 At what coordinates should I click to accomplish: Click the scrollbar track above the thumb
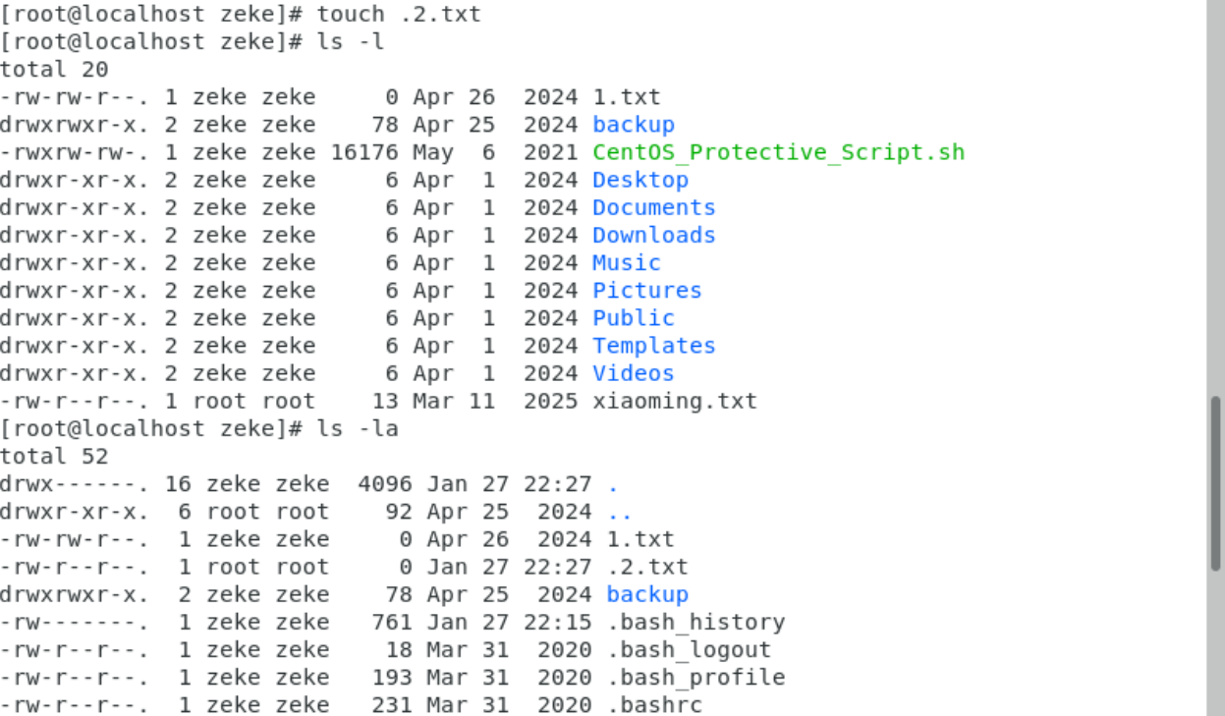coord(1215,196)
